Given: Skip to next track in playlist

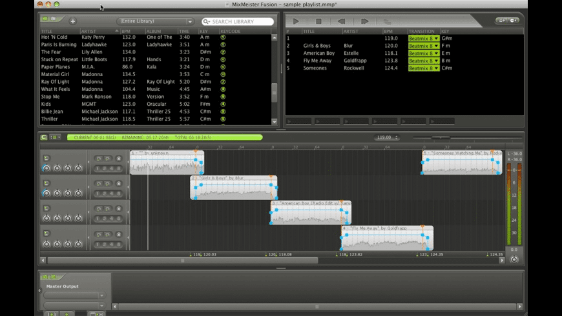Looking at the screenshot, I should click(364, 21).
